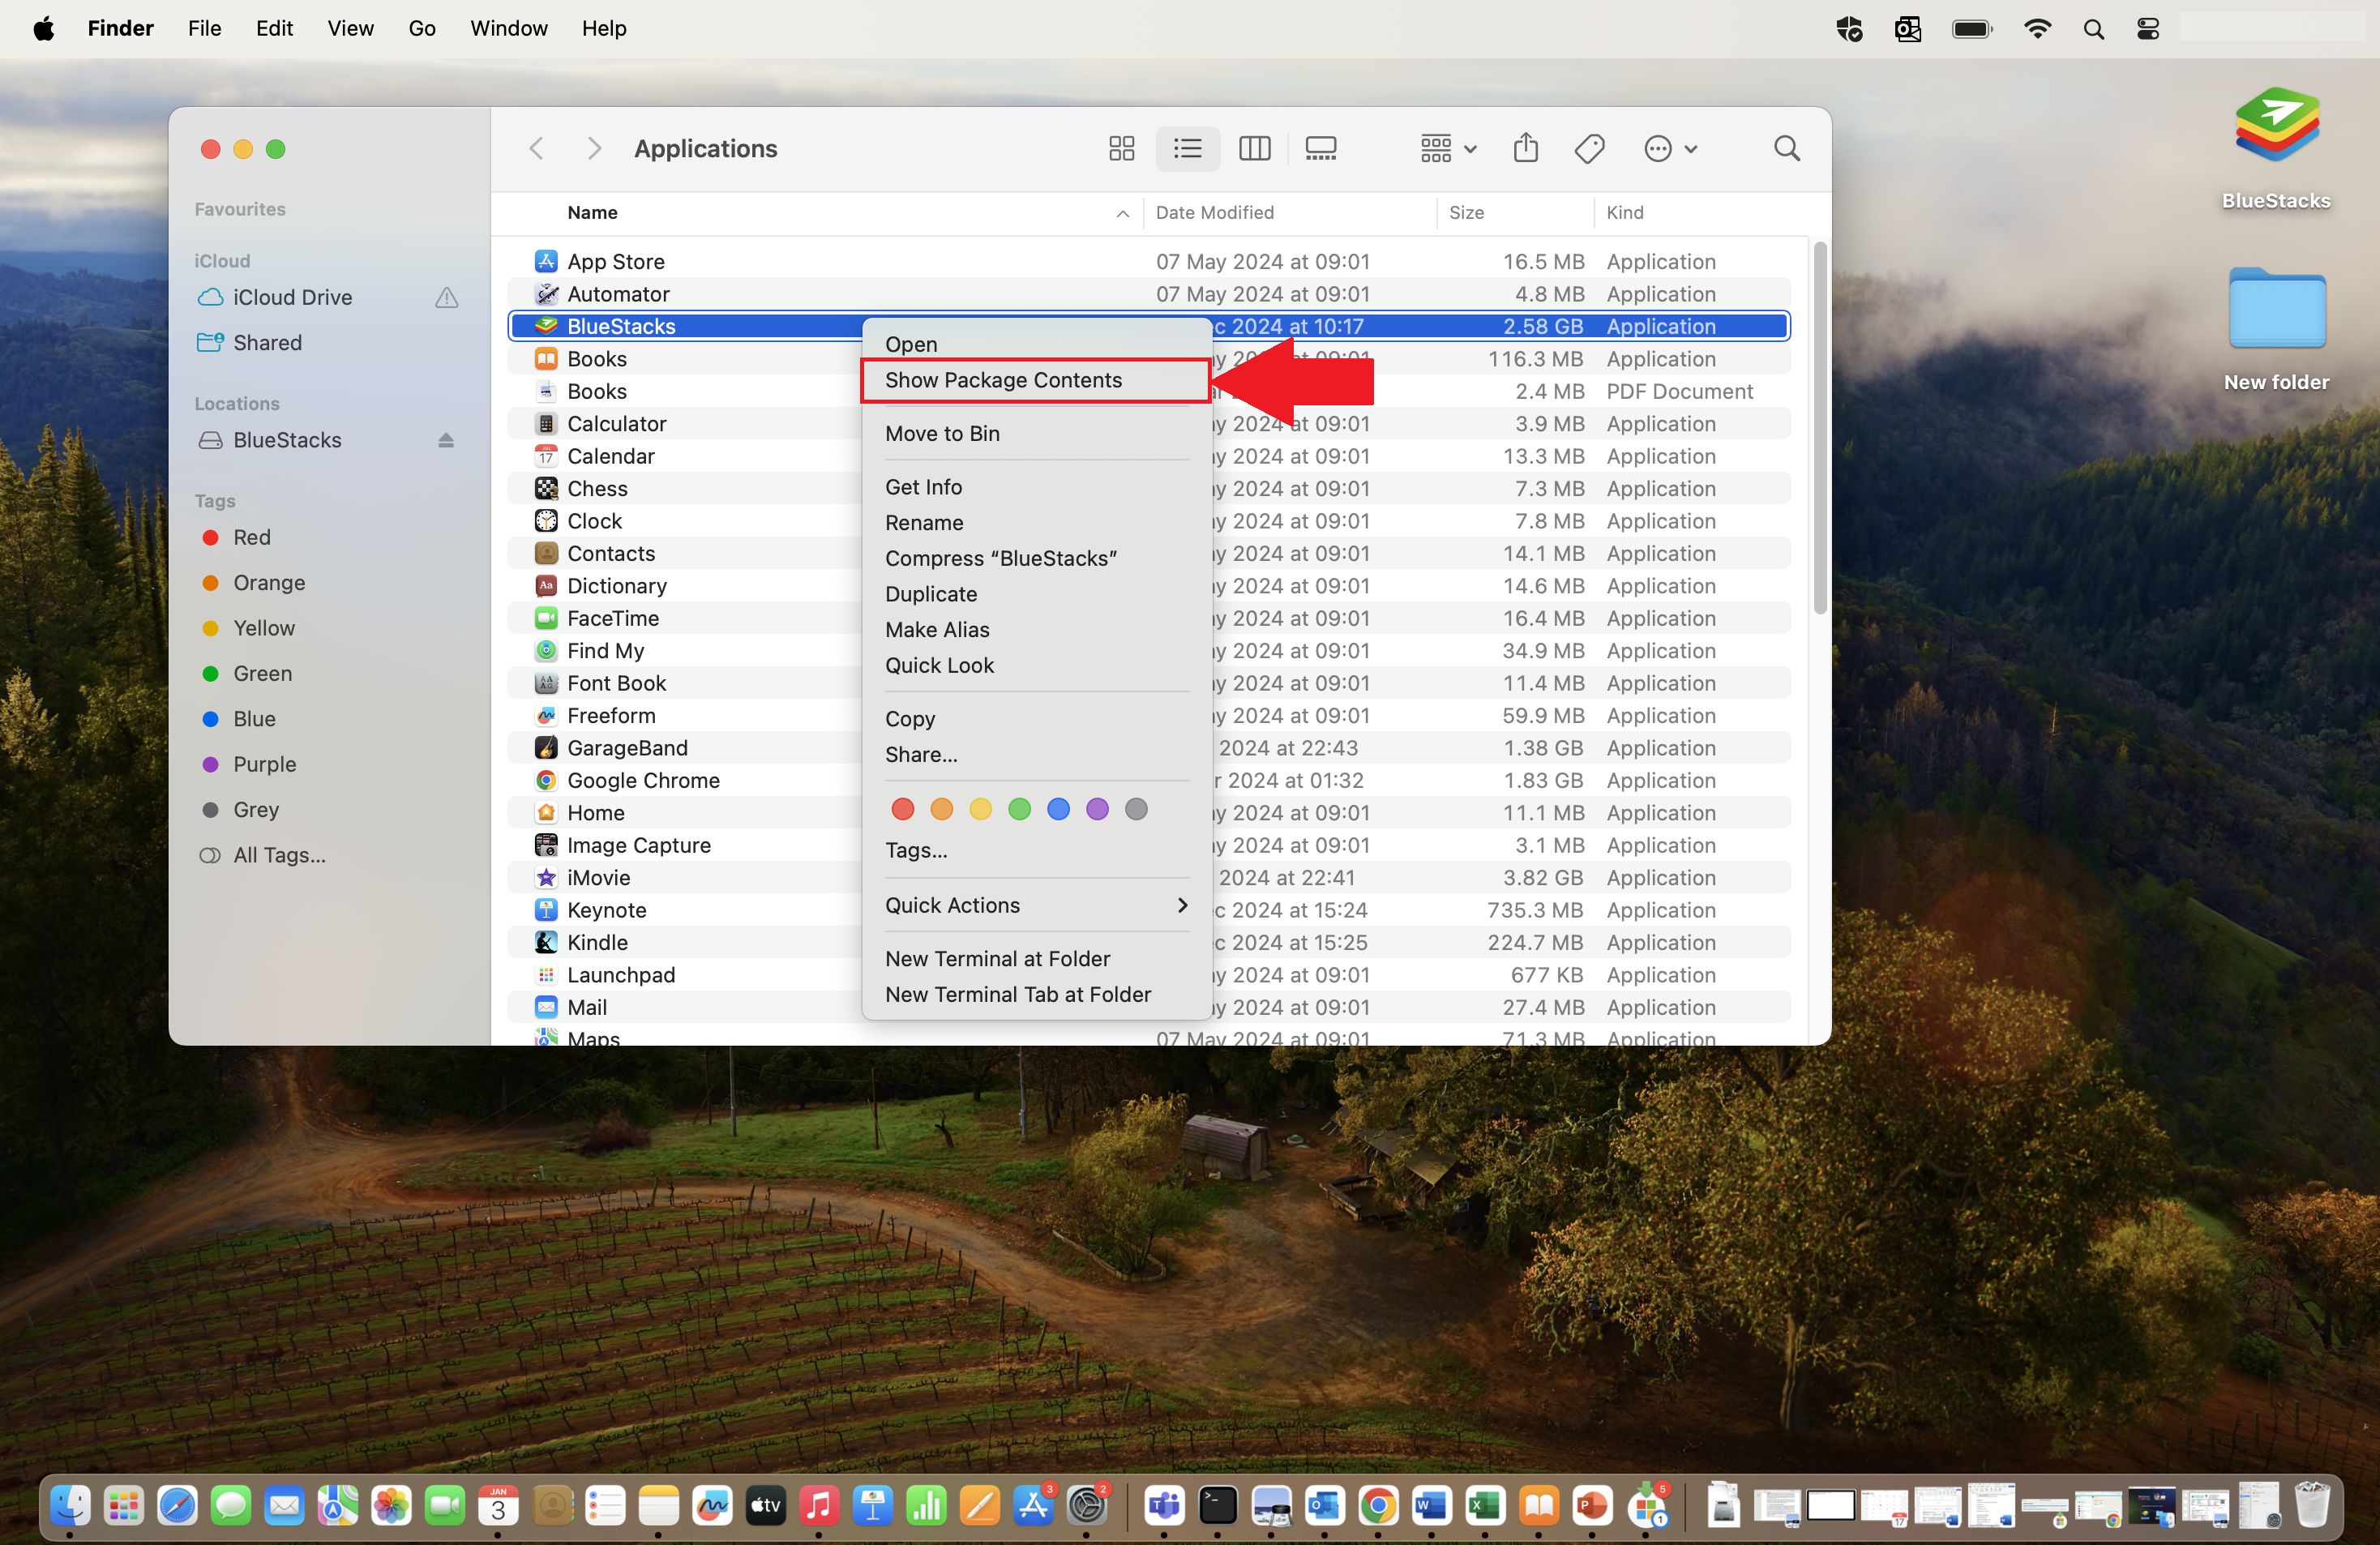The width and height of the screenshot is (2380, 1545).
Task: Expand the Quick Actions submenu
Action: 1037,905
